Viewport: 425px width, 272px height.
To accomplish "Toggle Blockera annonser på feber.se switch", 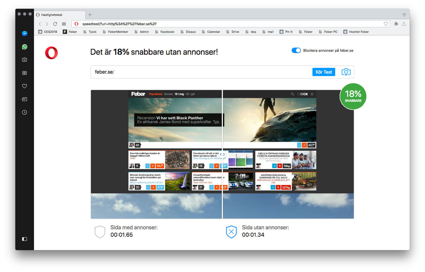I will (296, 50).
